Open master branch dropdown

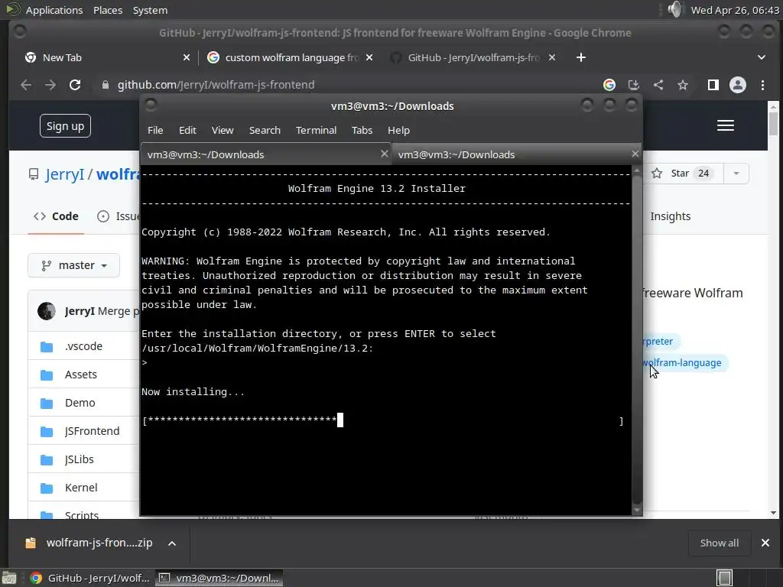[74, 265]
